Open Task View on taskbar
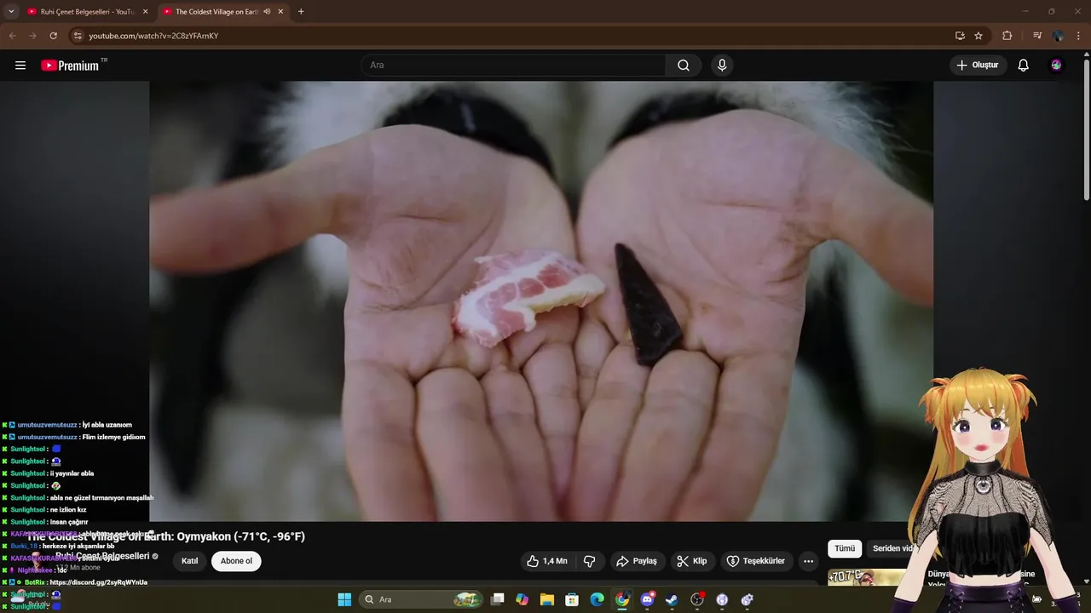Image resolution: width=1091 pixels, height=613 pixels. click(498, 599)
